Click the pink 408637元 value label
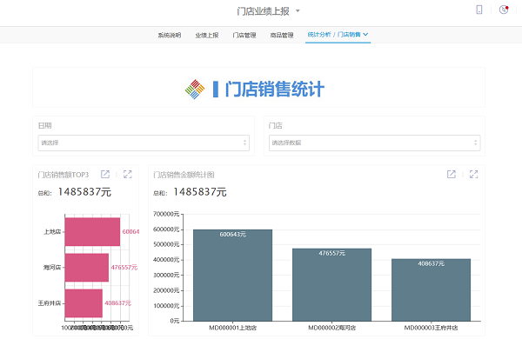522x339 pixels. [x=117, y=303]
